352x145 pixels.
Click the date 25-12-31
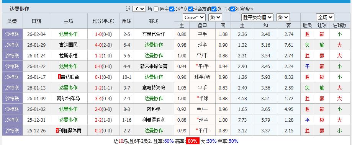point(36,120)
